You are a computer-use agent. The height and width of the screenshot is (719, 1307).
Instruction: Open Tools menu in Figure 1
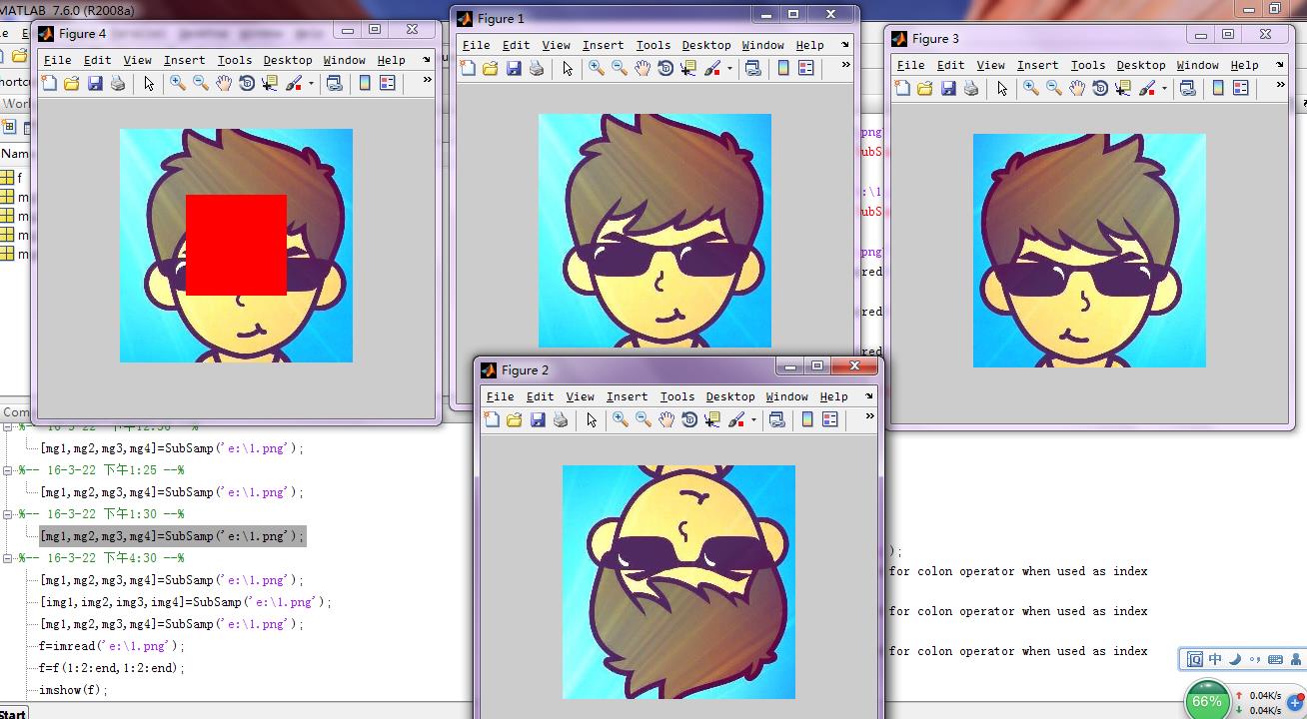point(653,45)
